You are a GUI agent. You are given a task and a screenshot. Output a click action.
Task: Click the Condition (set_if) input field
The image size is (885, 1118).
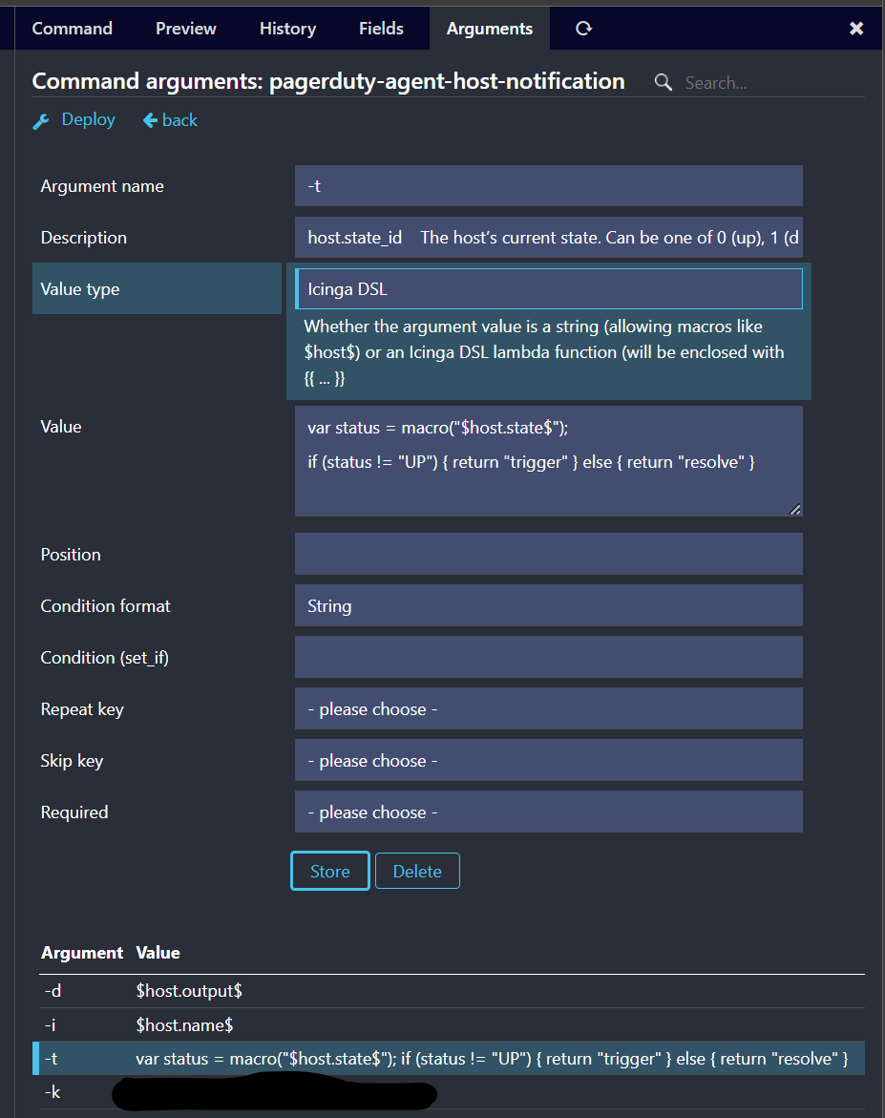click(549, 657)
